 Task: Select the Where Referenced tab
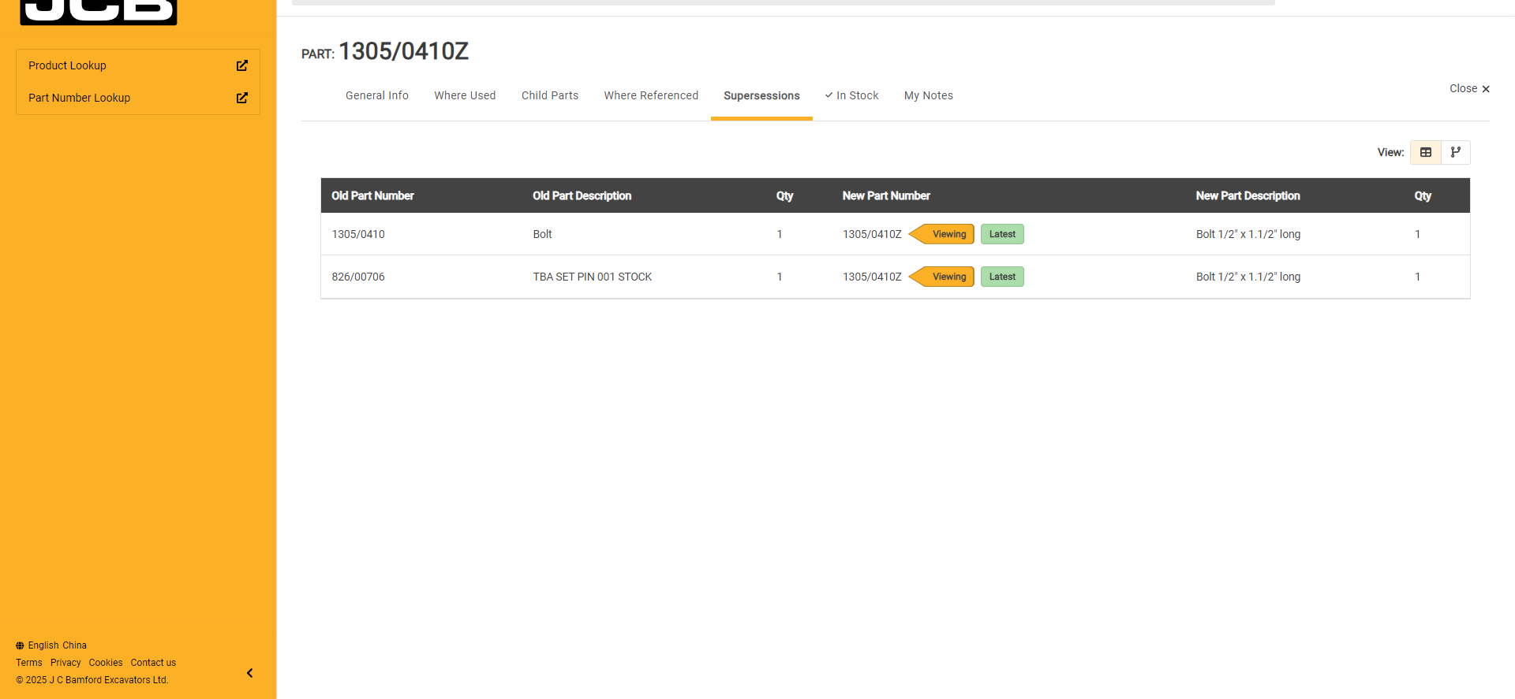651,95
